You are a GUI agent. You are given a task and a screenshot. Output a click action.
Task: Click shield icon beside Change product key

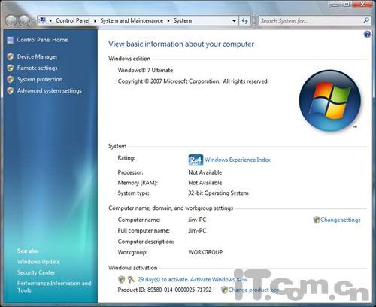[224, 290]
